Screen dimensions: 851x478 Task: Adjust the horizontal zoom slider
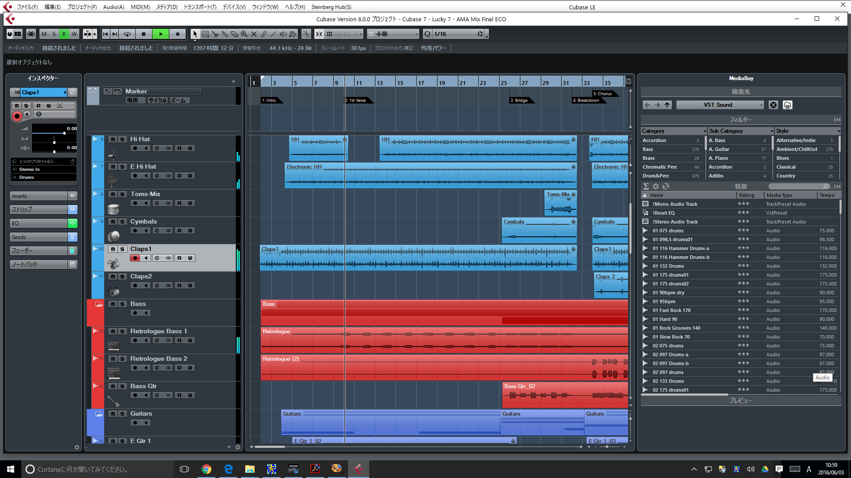607,447
